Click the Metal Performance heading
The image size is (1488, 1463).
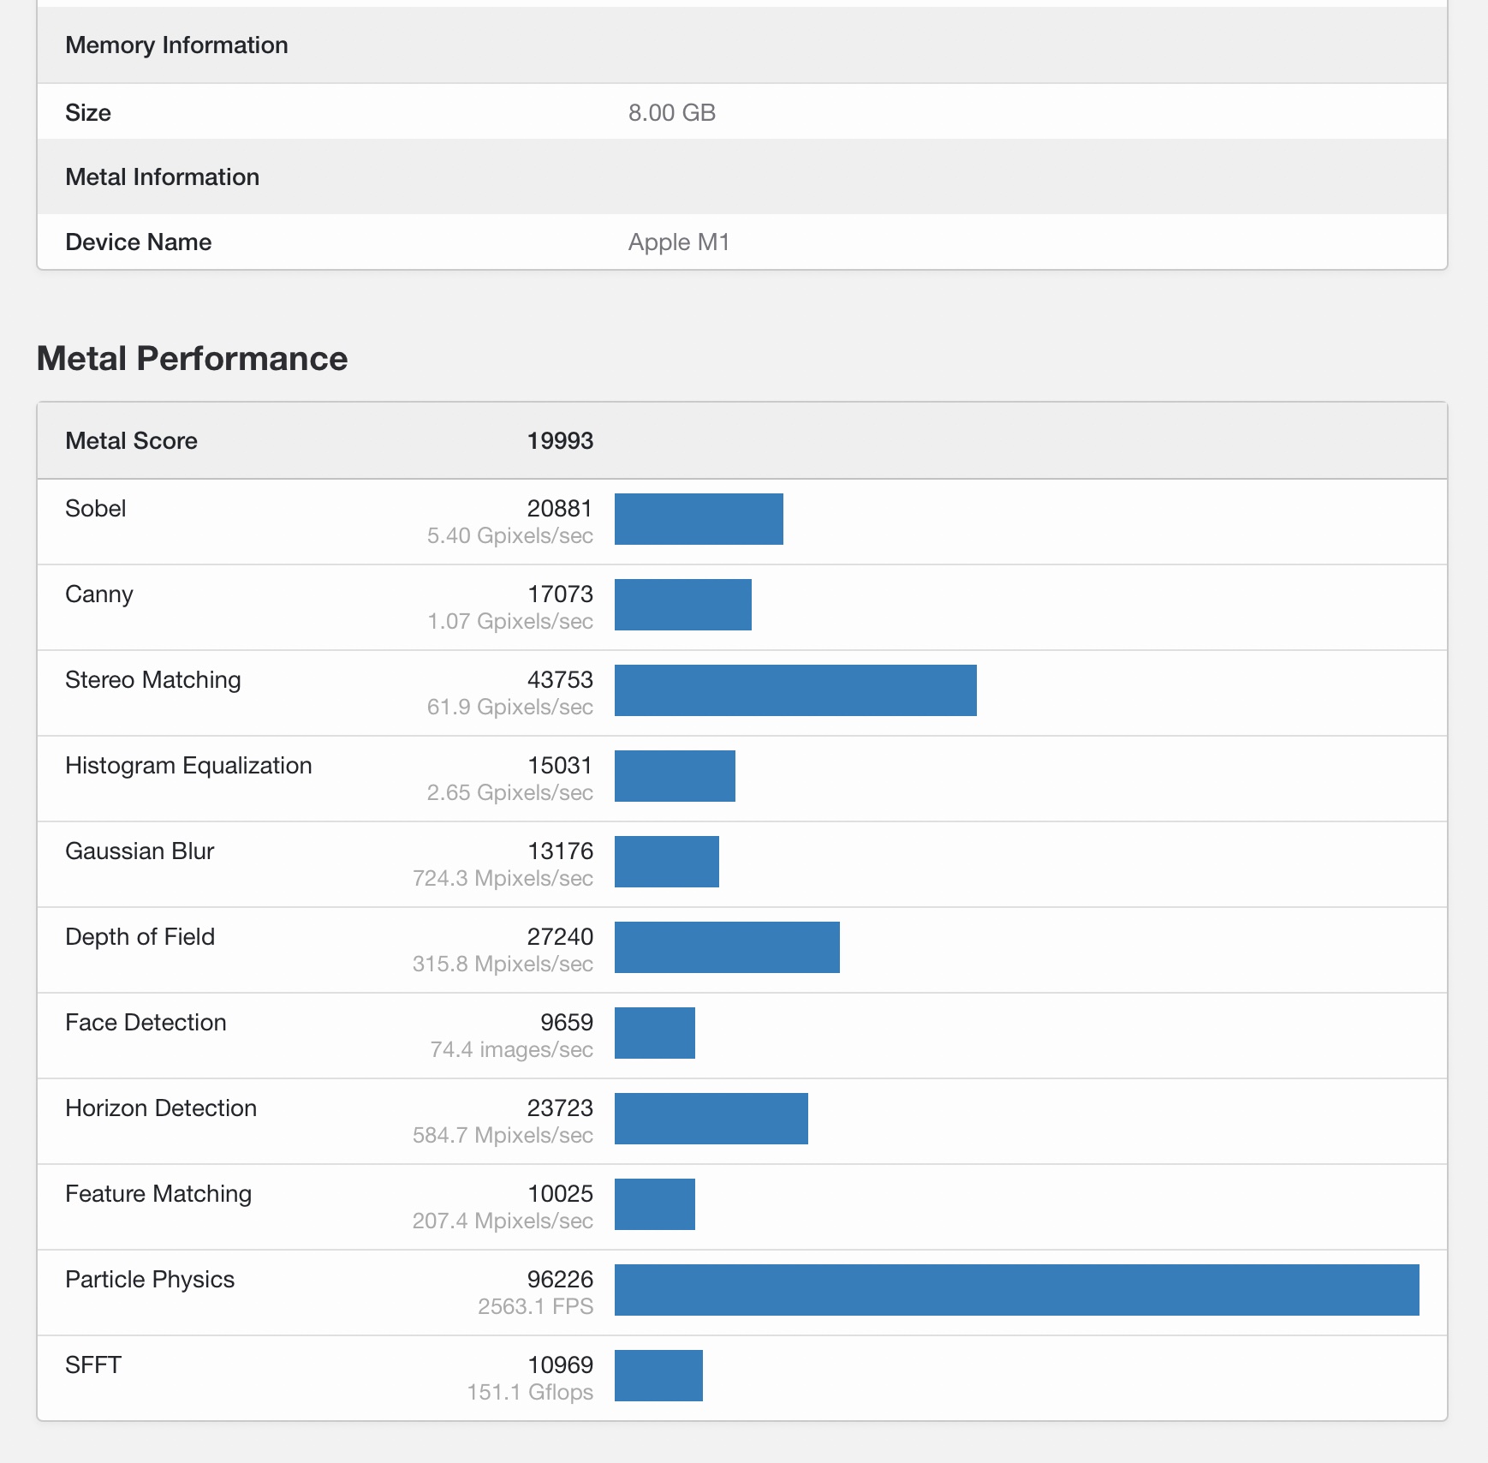point(192,359)
